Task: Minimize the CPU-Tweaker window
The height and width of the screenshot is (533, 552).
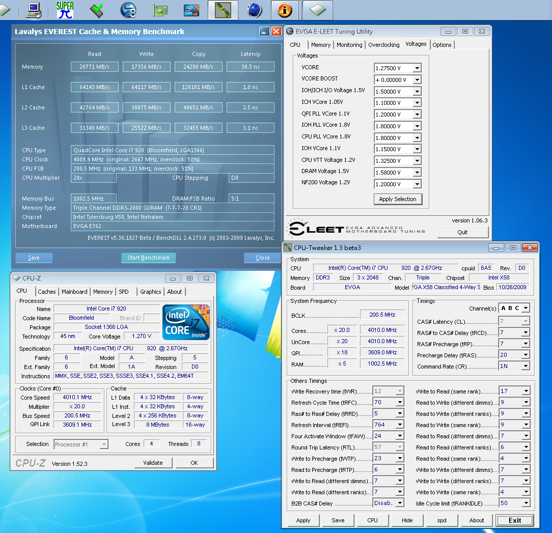Action: [x=496, y=248]
